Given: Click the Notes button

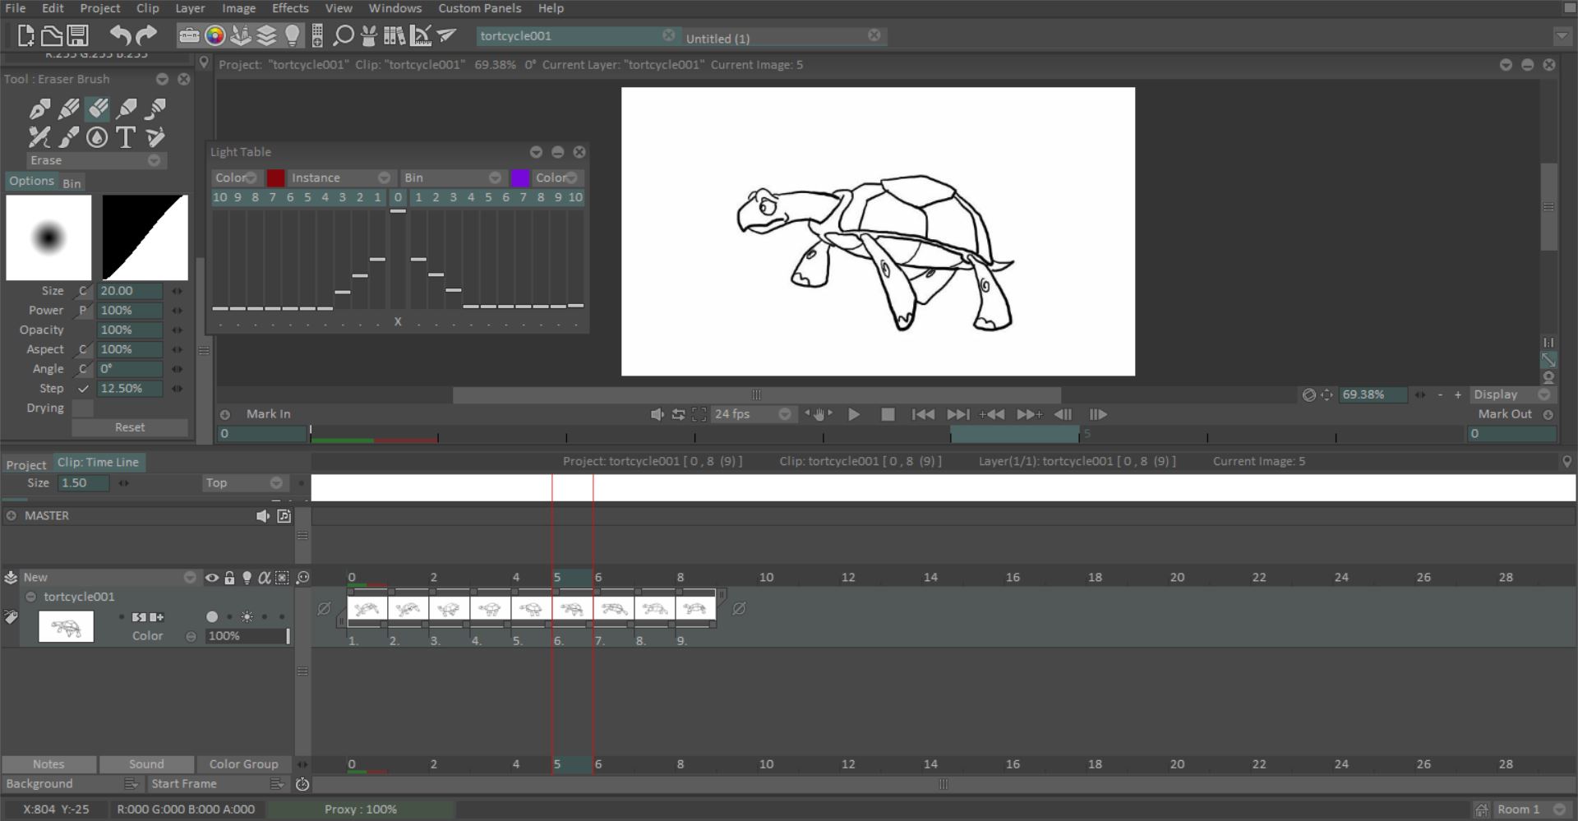Looking at the screenshot, I should 48,764.
